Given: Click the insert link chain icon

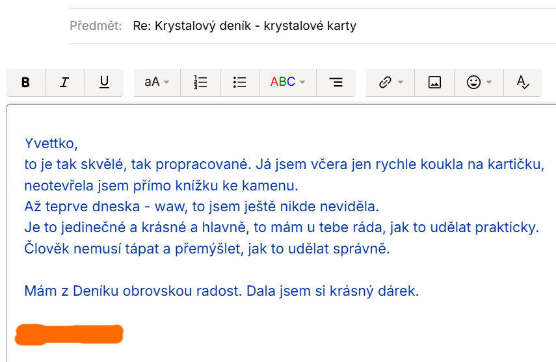Looking at the screenshot, I should [x=384, y=83].
